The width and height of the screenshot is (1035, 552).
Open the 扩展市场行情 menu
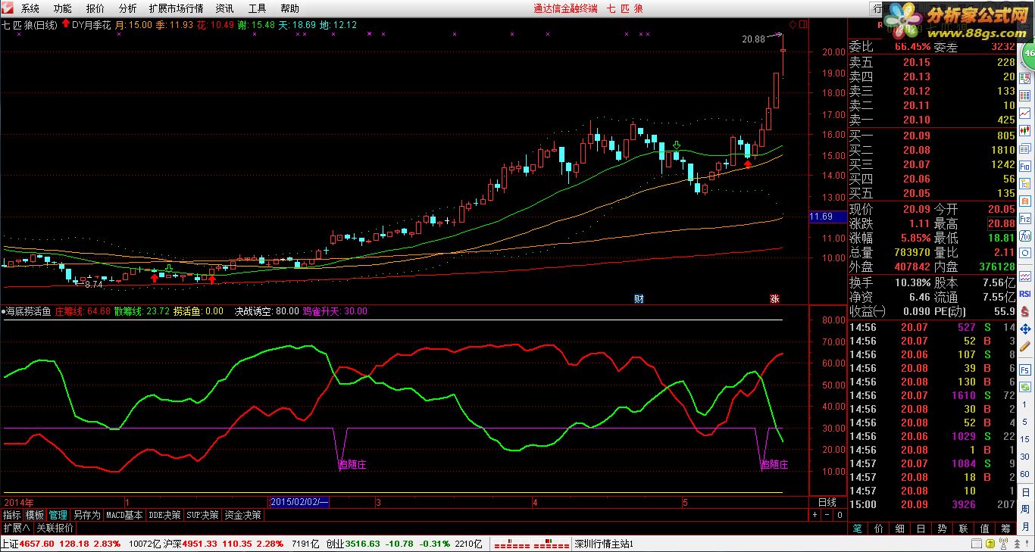tap(176, 8)
